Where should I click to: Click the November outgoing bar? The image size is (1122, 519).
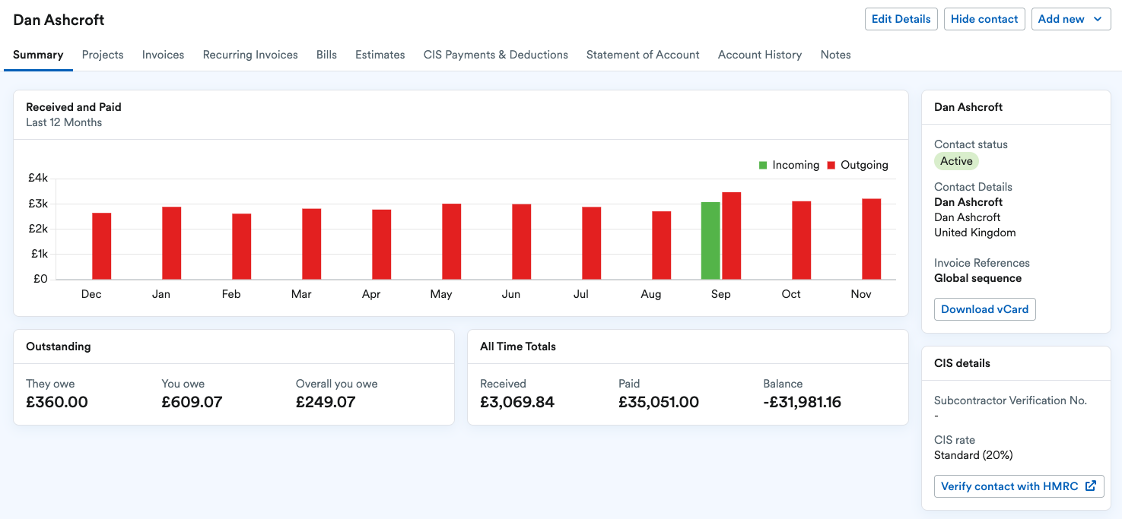click(872, 239)
